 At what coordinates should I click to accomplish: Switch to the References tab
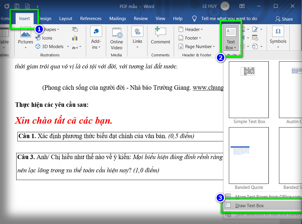(x=91, y=19)
